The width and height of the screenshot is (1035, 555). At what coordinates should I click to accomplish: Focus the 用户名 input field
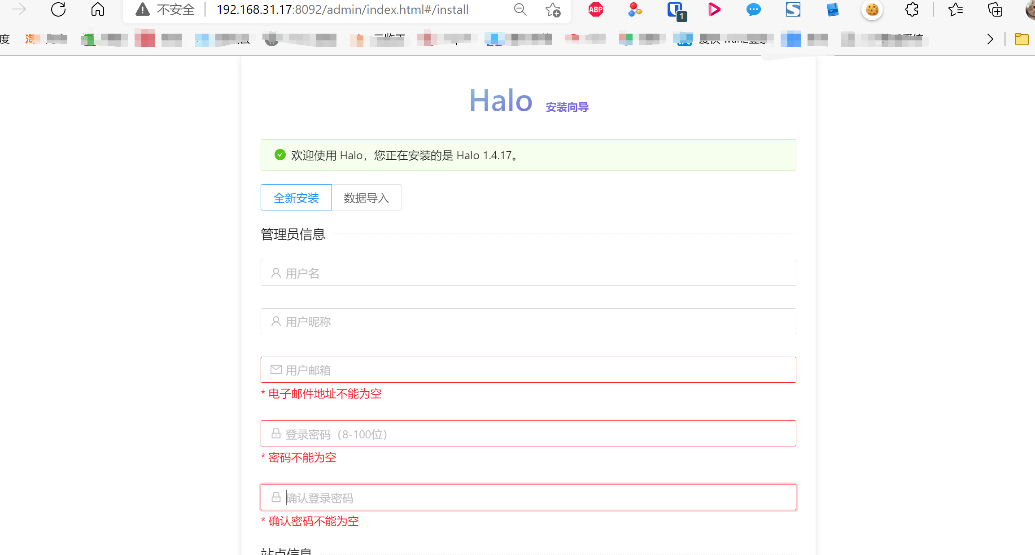tap(528, 273)
